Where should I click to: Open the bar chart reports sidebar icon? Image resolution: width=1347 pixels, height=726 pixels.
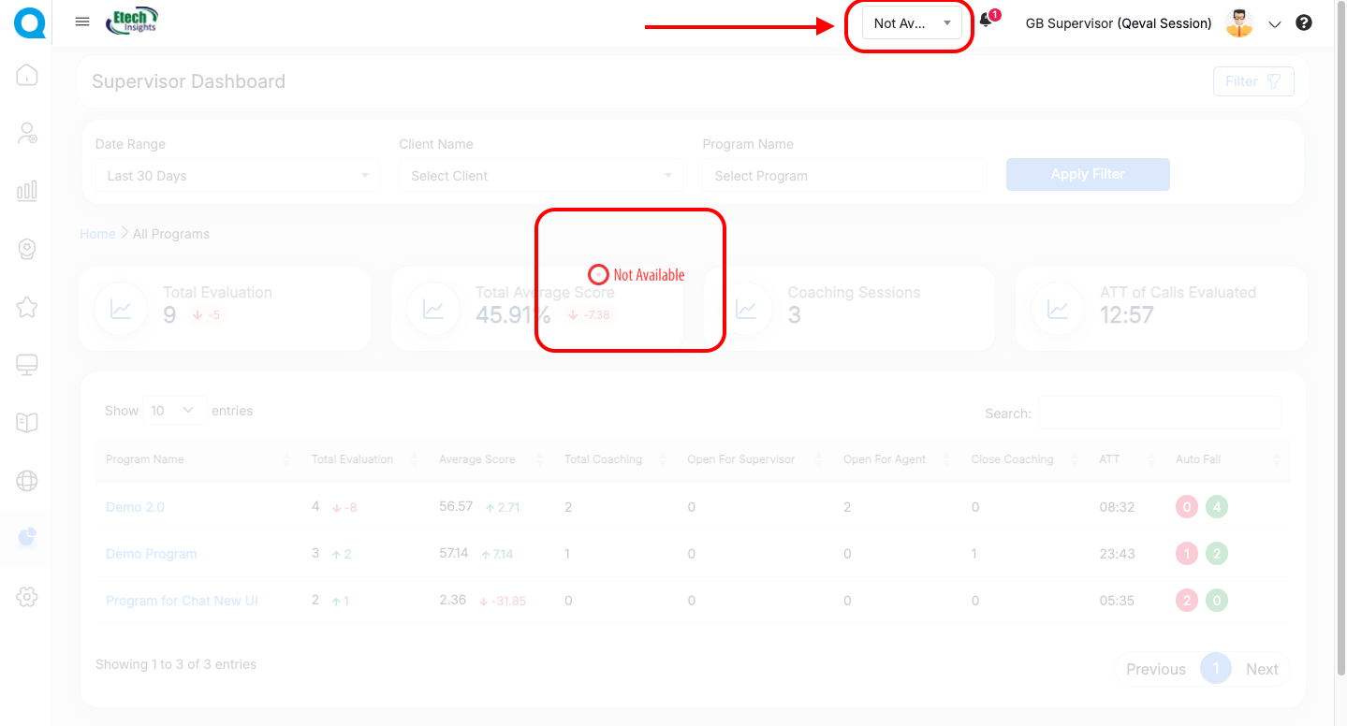coord(27,191)
